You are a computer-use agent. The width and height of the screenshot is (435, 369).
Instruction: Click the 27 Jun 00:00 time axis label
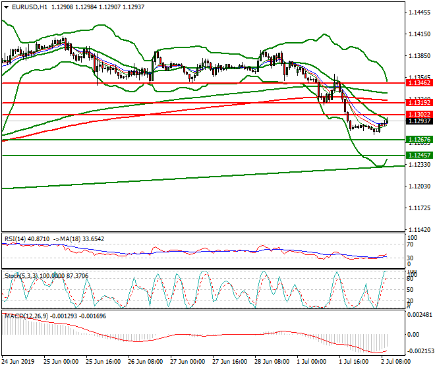[188, 362]
